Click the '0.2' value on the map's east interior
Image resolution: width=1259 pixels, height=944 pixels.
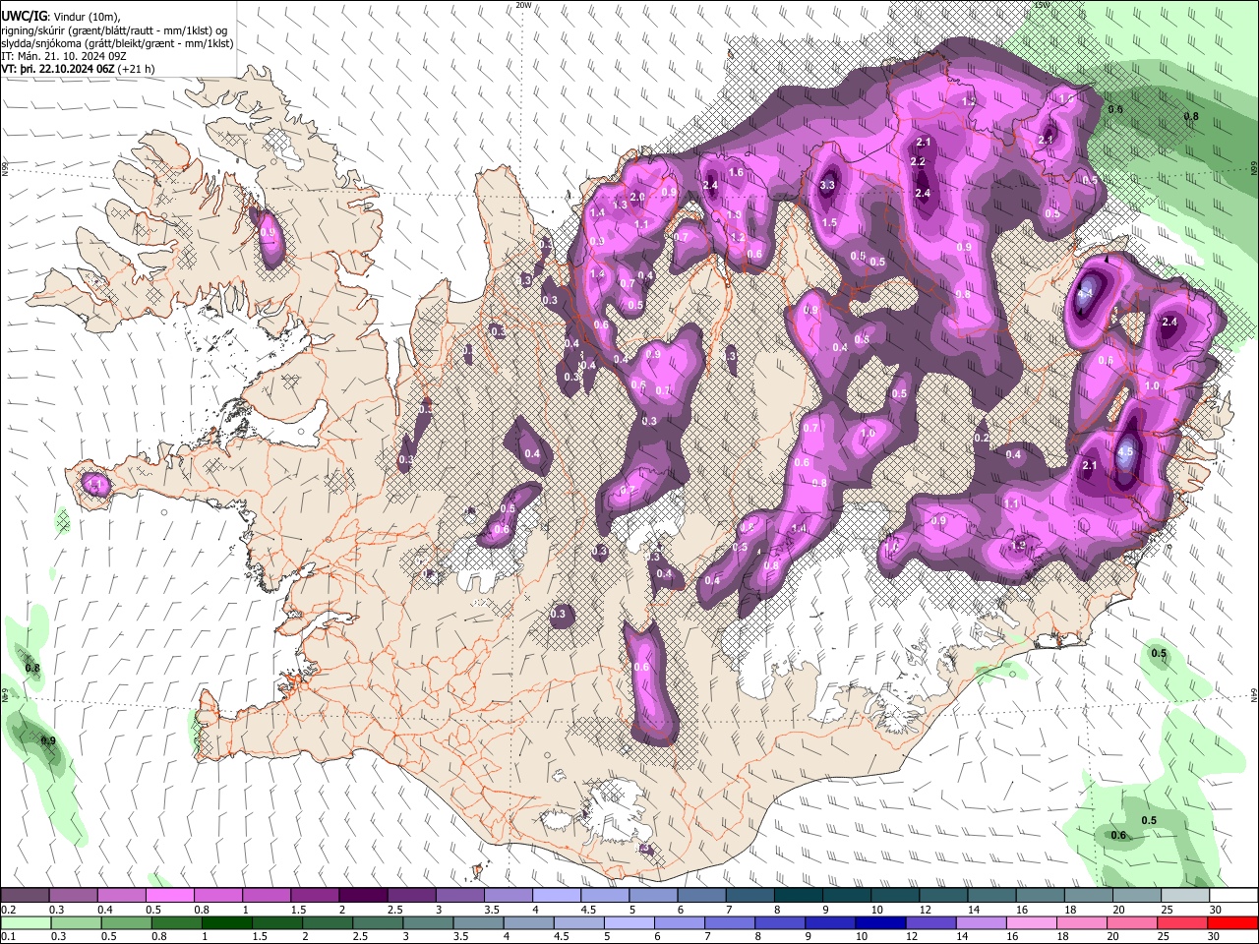click(982, 438)
